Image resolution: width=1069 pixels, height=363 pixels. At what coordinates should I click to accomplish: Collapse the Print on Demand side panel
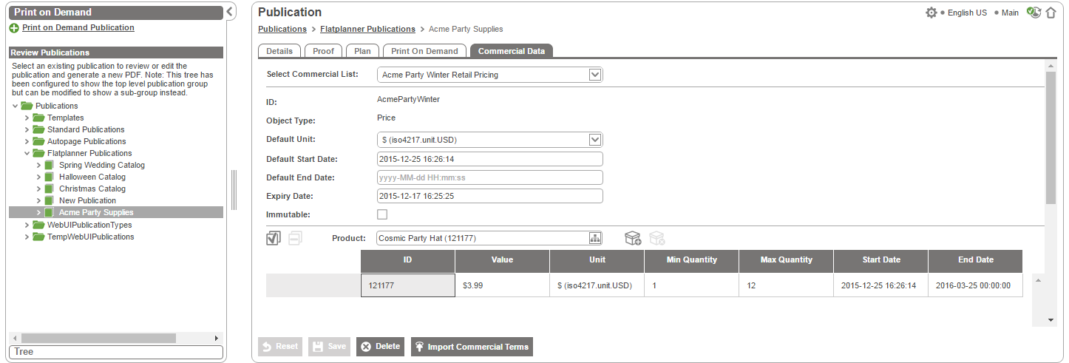click(230, 11)
